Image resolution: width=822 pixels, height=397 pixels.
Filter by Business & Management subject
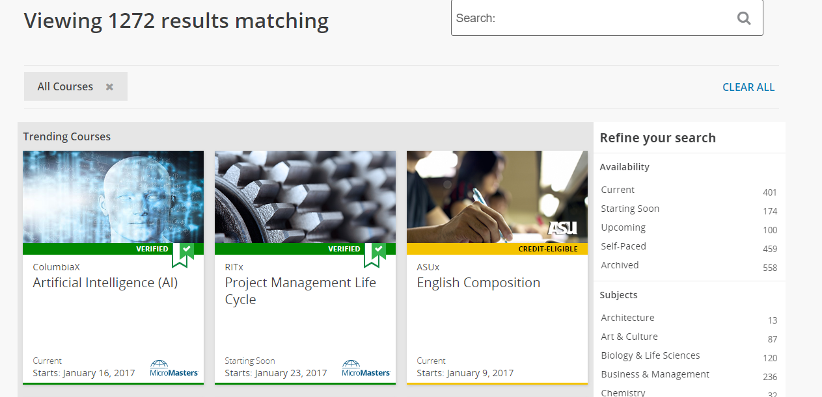pos(655,374)
